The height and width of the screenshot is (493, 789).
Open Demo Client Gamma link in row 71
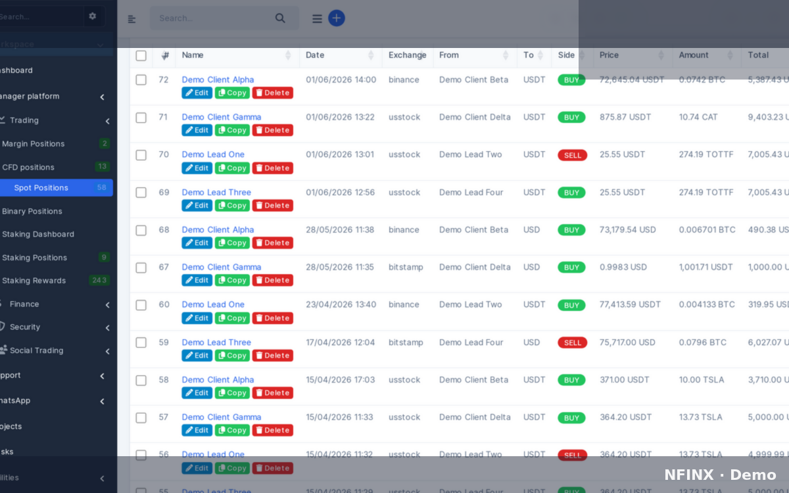221,117
